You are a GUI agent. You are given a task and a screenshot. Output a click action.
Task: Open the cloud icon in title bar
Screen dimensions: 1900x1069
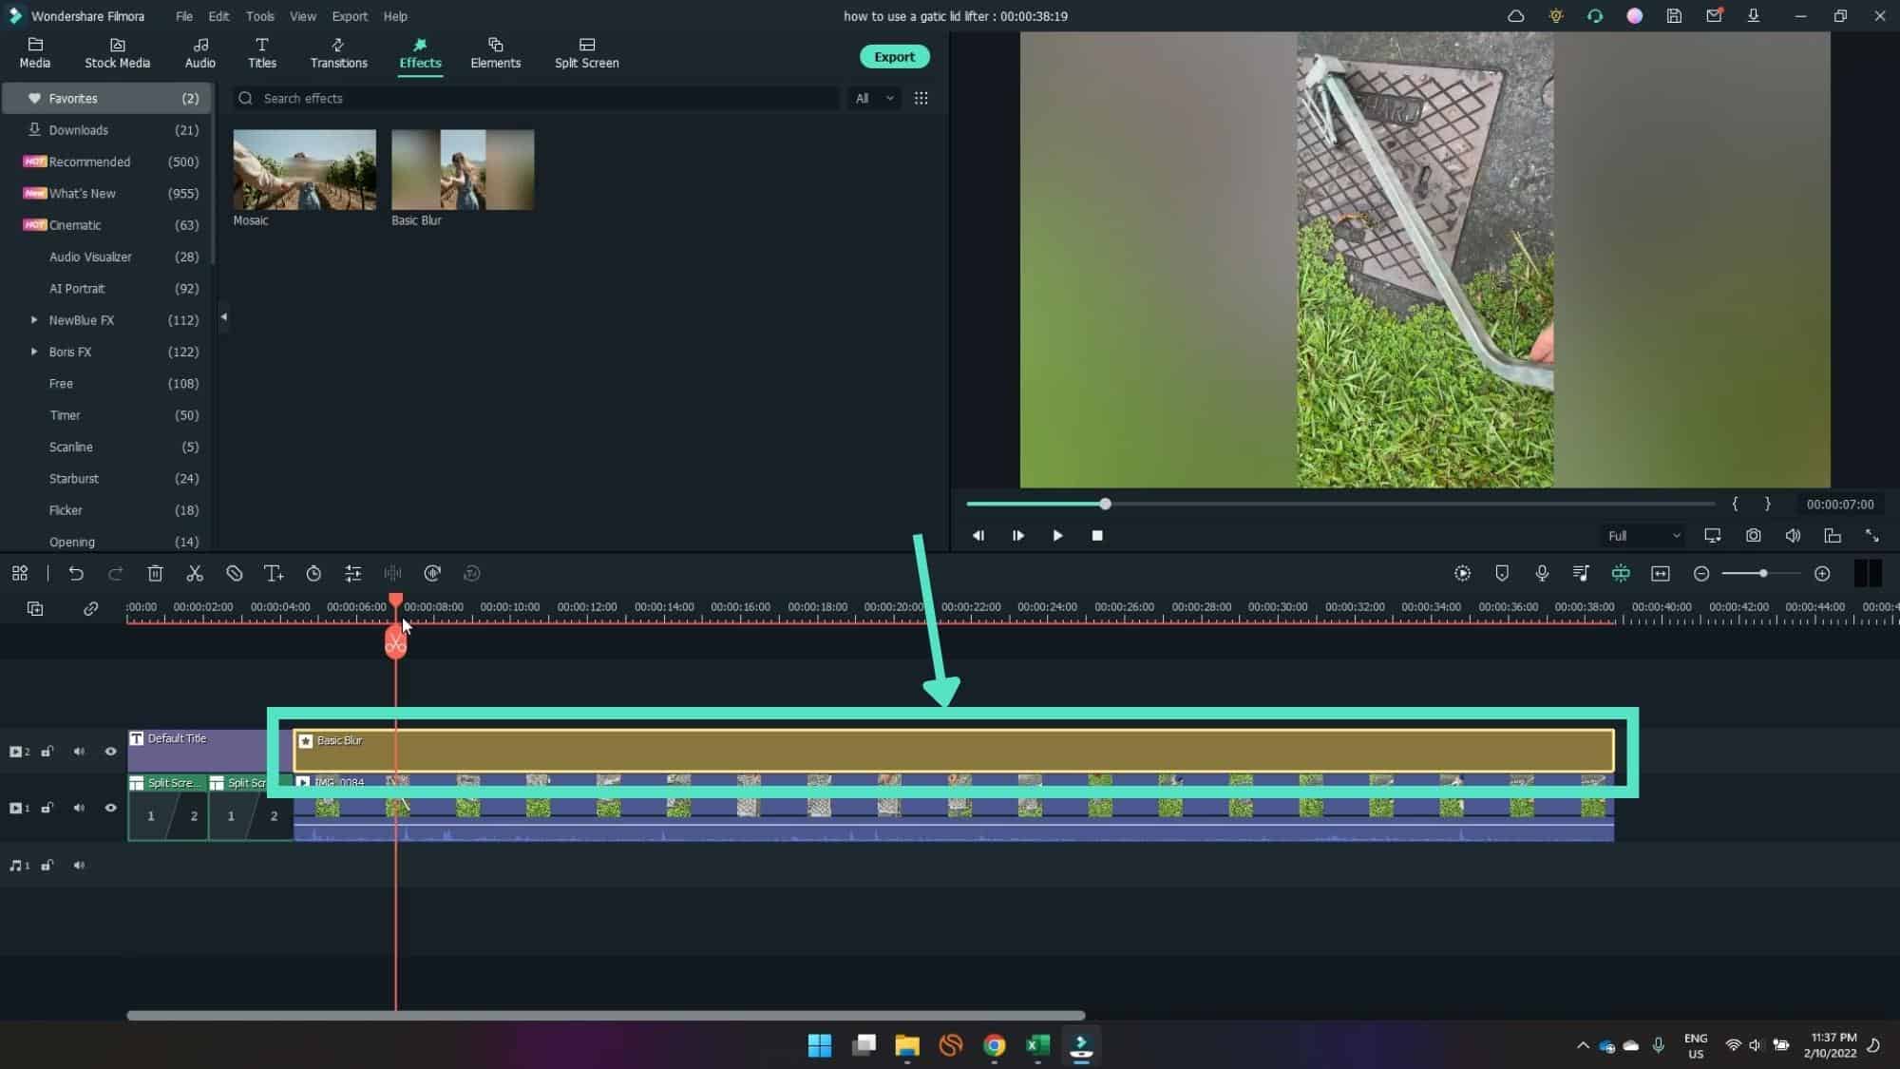click(x=1515, y=16)
